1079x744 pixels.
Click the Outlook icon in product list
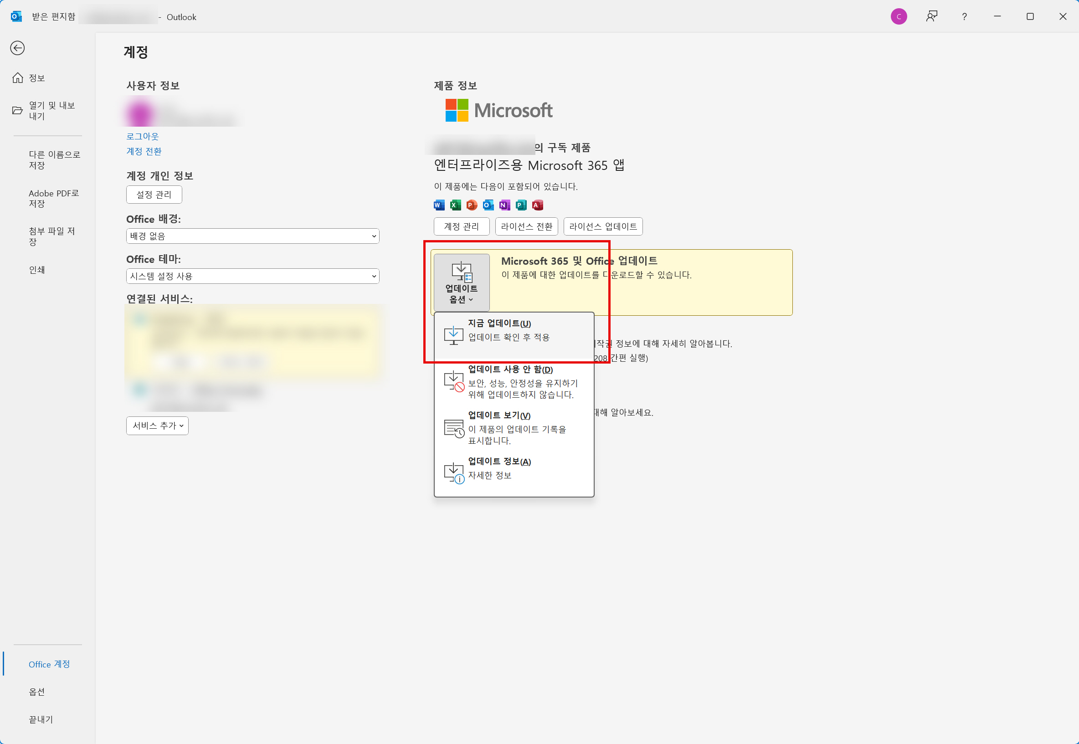click(488, 205)
